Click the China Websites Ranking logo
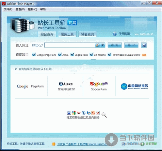 [134, 86]
